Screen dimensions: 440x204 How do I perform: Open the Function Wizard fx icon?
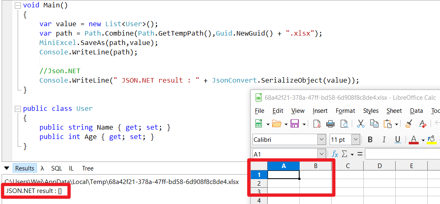tap(335, 154)
